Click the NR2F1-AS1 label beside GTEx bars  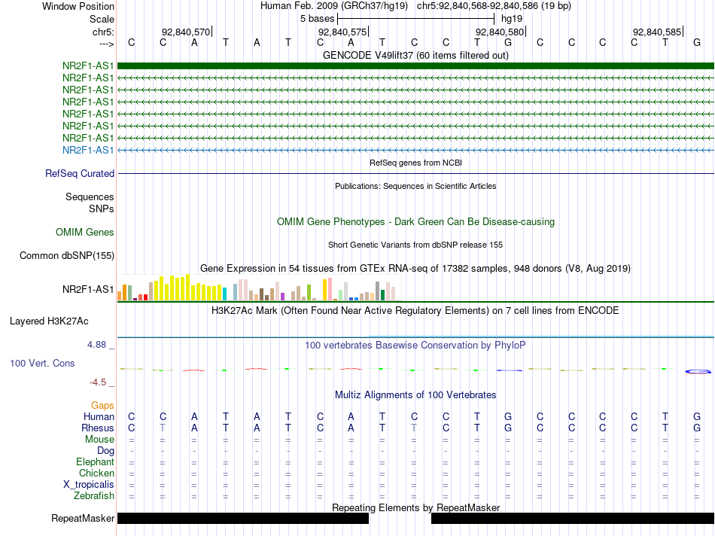pos(88,289)
